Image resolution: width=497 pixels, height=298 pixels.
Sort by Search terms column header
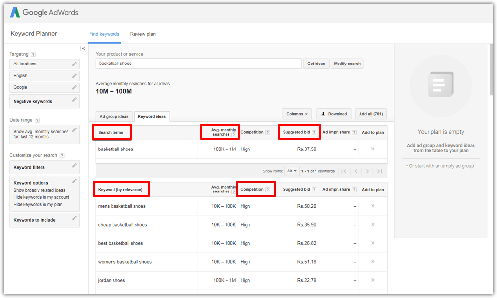pyautogui.click(x=111, y=133)
